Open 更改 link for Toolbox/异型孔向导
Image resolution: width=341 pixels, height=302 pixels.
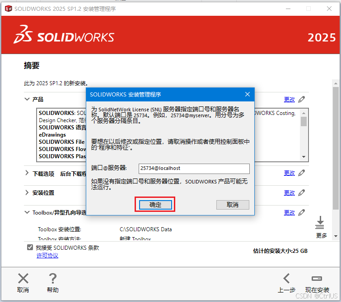[x=289, y=213]
